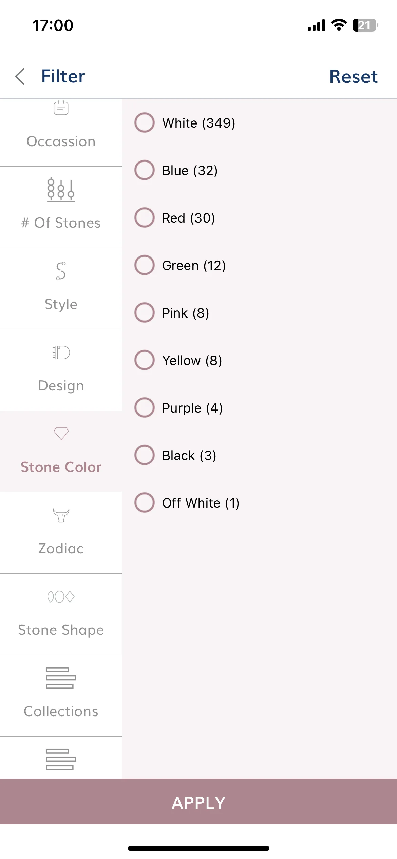Choose the Design filter icon
Image resolution: width=397 pixels, height=859 pixels.
[x=61, y=352]
